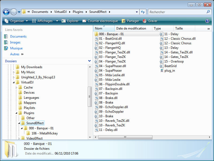Select the 01 - BeatGrid.dll file icon
The width and height of the screenshot is (214, 161).
pos(97,39)
